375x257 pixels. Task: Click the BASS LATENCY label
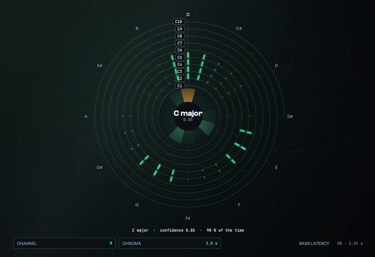(x=314, y=243)
